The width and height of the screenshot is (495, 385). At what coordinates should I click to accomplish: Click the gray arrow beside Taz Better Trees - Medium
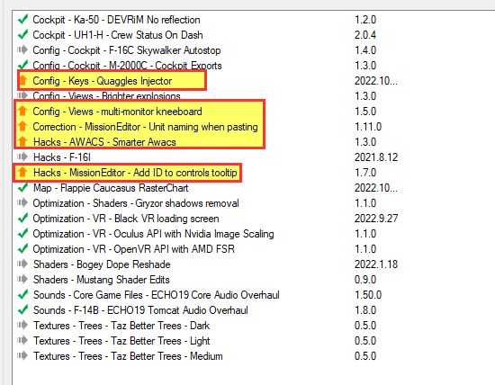click(22, 355)
